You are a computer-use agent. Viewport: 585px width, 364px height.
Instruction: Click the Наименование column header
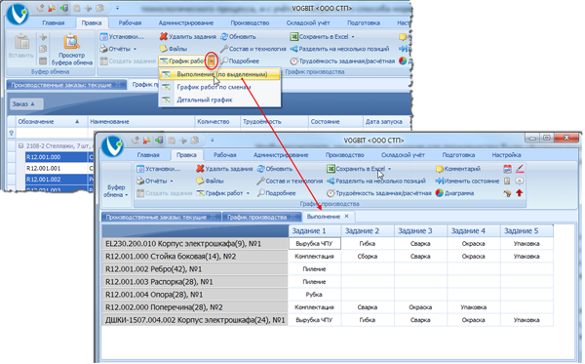click(x=141, y=122)
